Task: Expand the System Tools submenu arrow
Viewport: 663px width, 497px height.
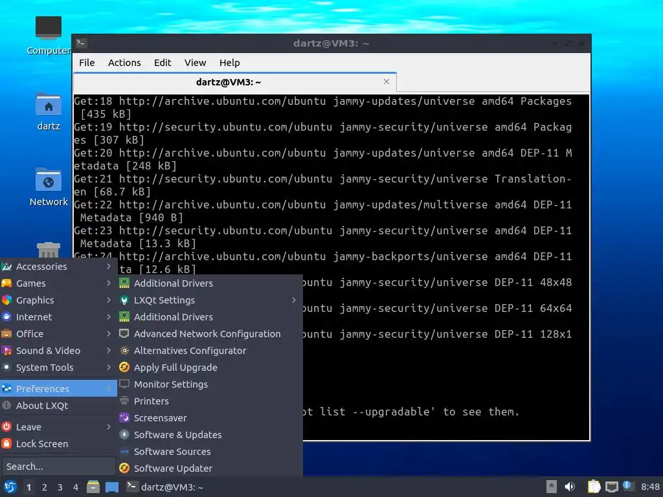Action: coord(109,368)
